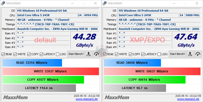Start Bench! in the left MaxxMem window

pos(76,54)
